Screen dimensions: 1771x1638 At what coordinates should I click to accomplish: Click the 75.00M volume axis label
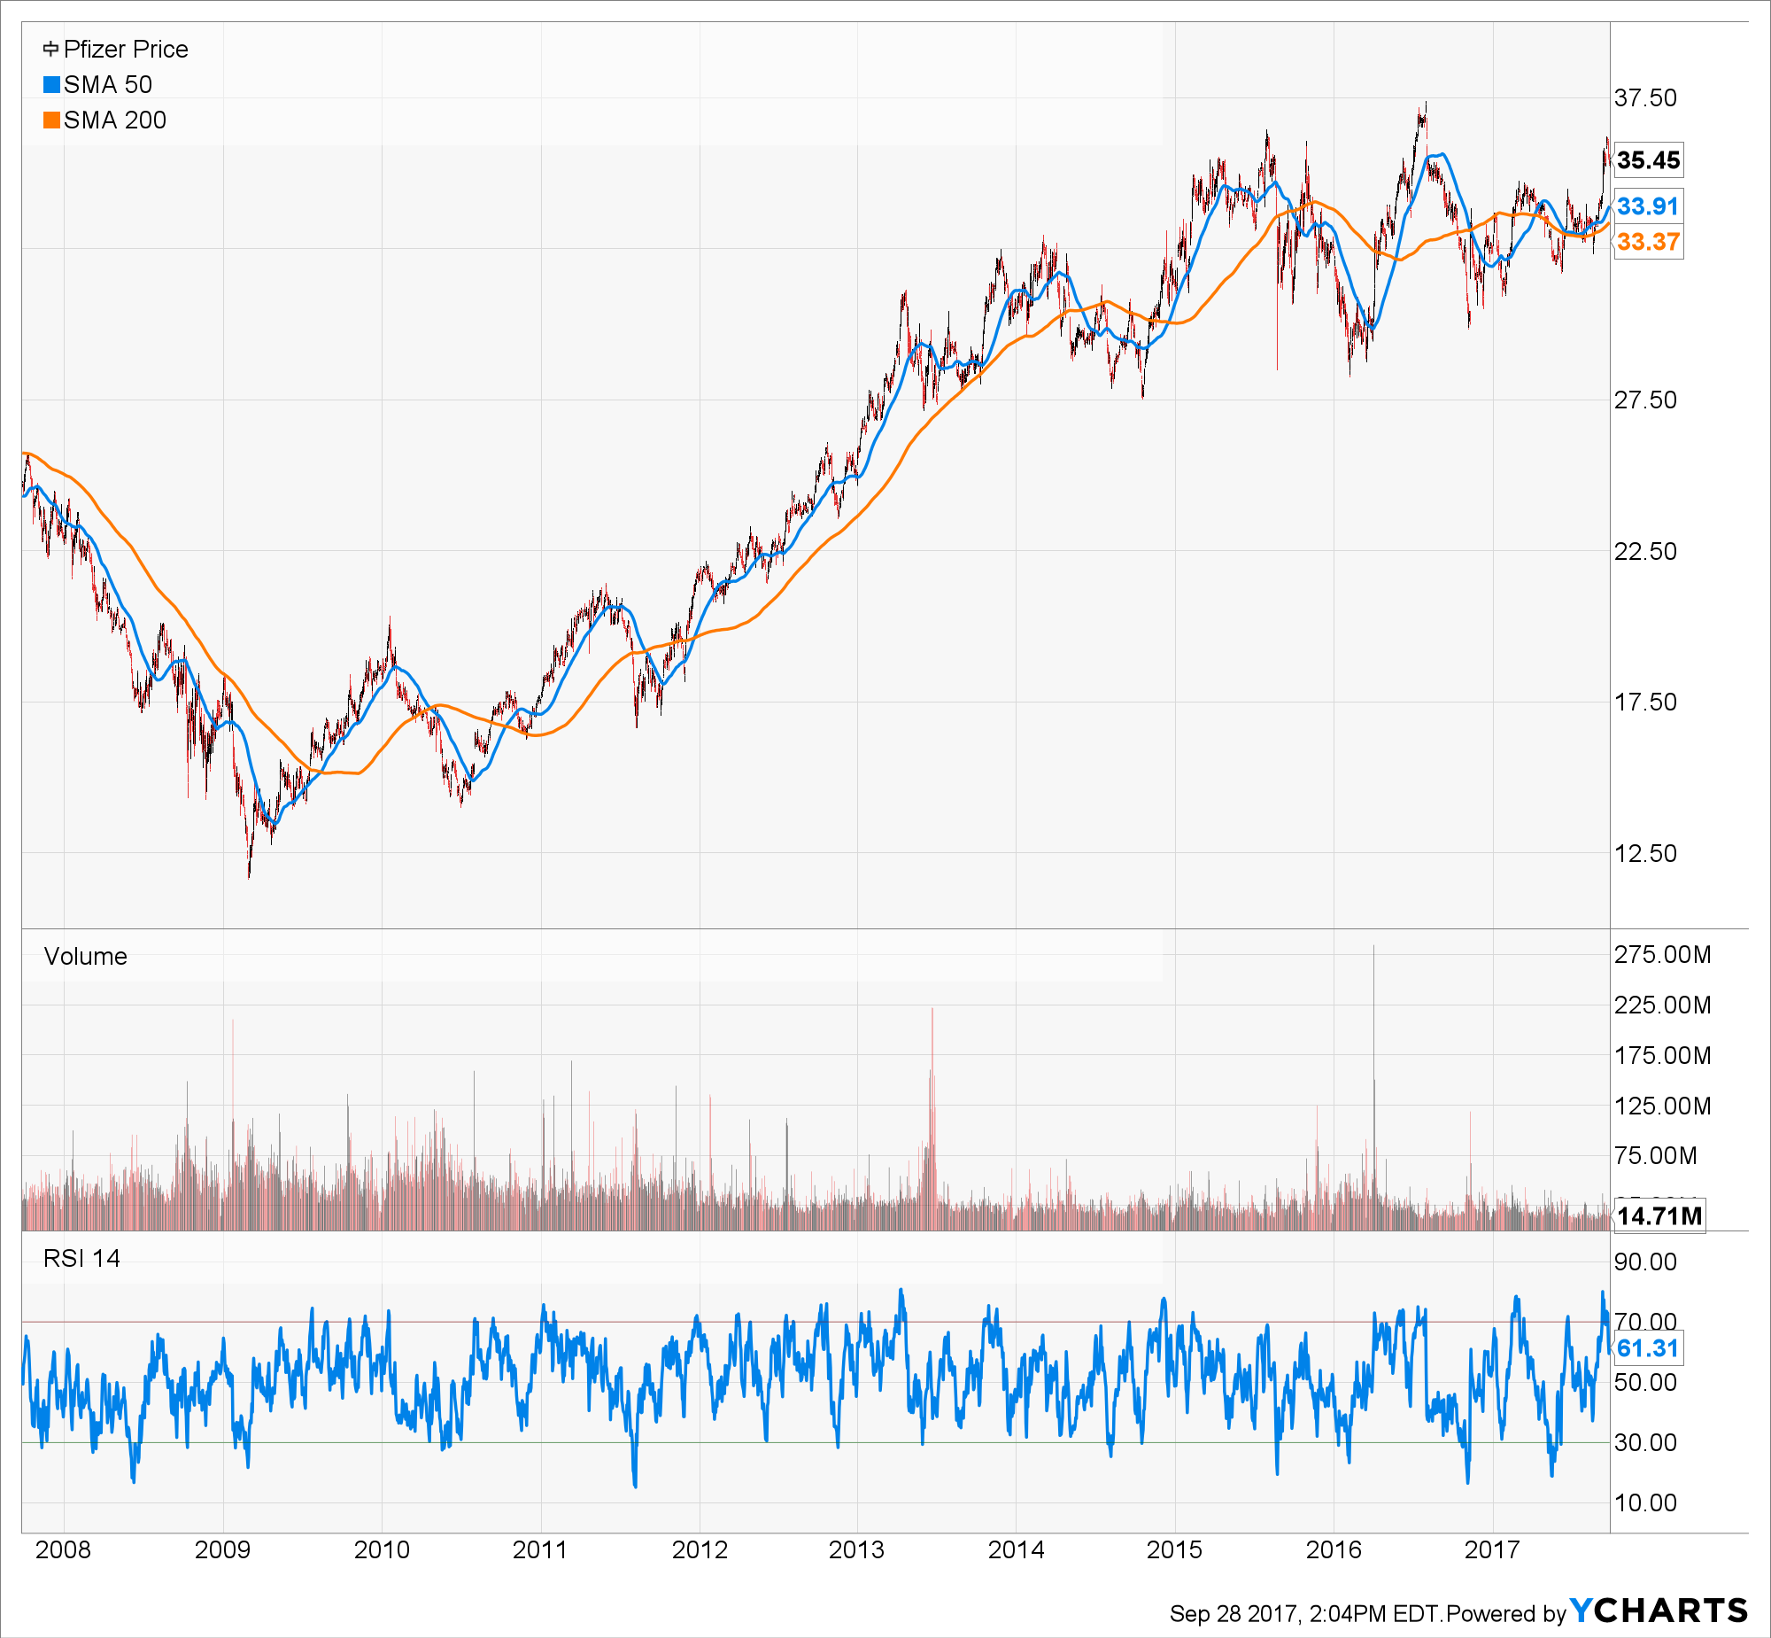1656,1156
